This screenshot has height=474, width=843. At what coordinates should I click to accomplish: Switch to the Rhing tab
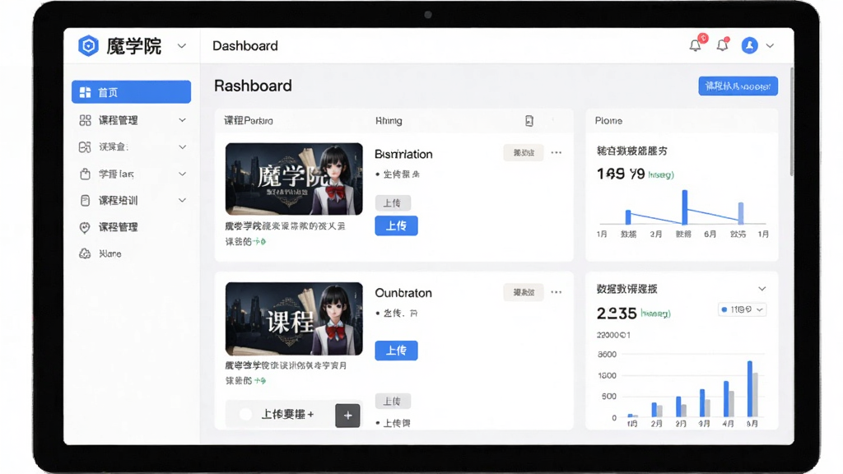389,121
